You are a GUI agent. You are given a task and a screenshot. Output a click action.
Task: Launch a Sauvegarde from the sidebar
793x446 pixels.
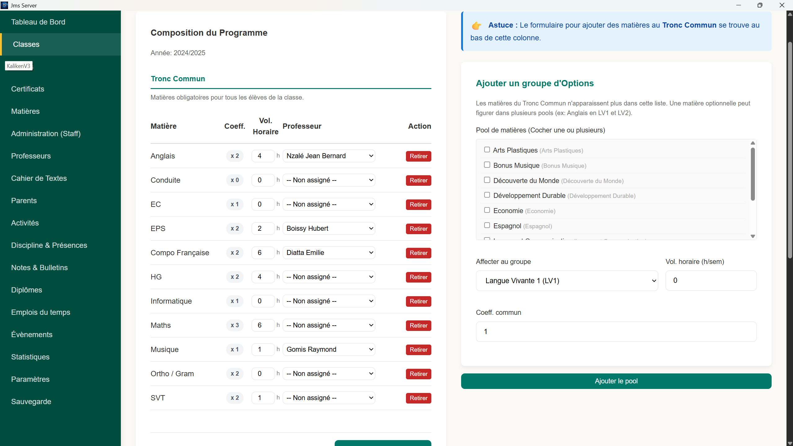[x=31, y=402]
